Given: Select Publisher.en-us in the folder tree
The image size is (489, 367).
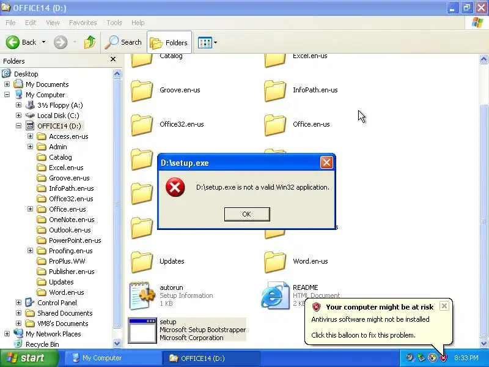Looking at the screenshot, I should coord(72,272).
